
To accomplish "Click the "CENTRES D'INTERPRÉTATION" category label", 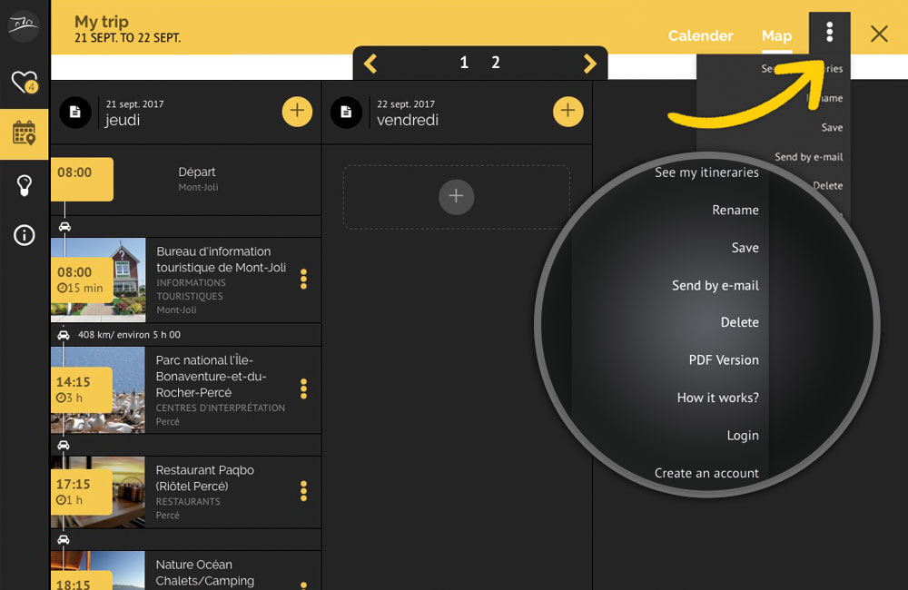I will click(x=221, y=408).
